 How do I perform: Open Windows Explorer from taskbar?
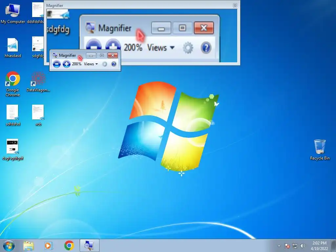point(29,245)
